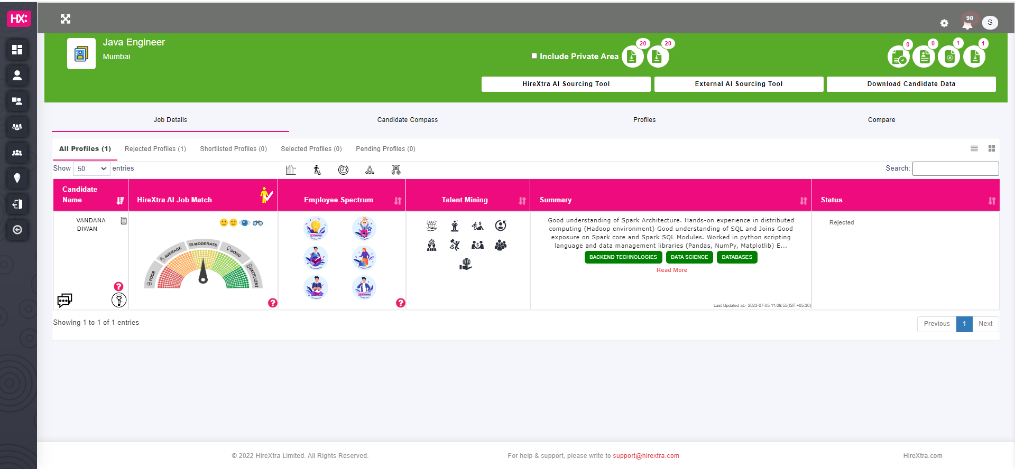Viewport: 1015px width, 469px height.
Task: Open support@hirextra.com email link
Action: point(646,456)
